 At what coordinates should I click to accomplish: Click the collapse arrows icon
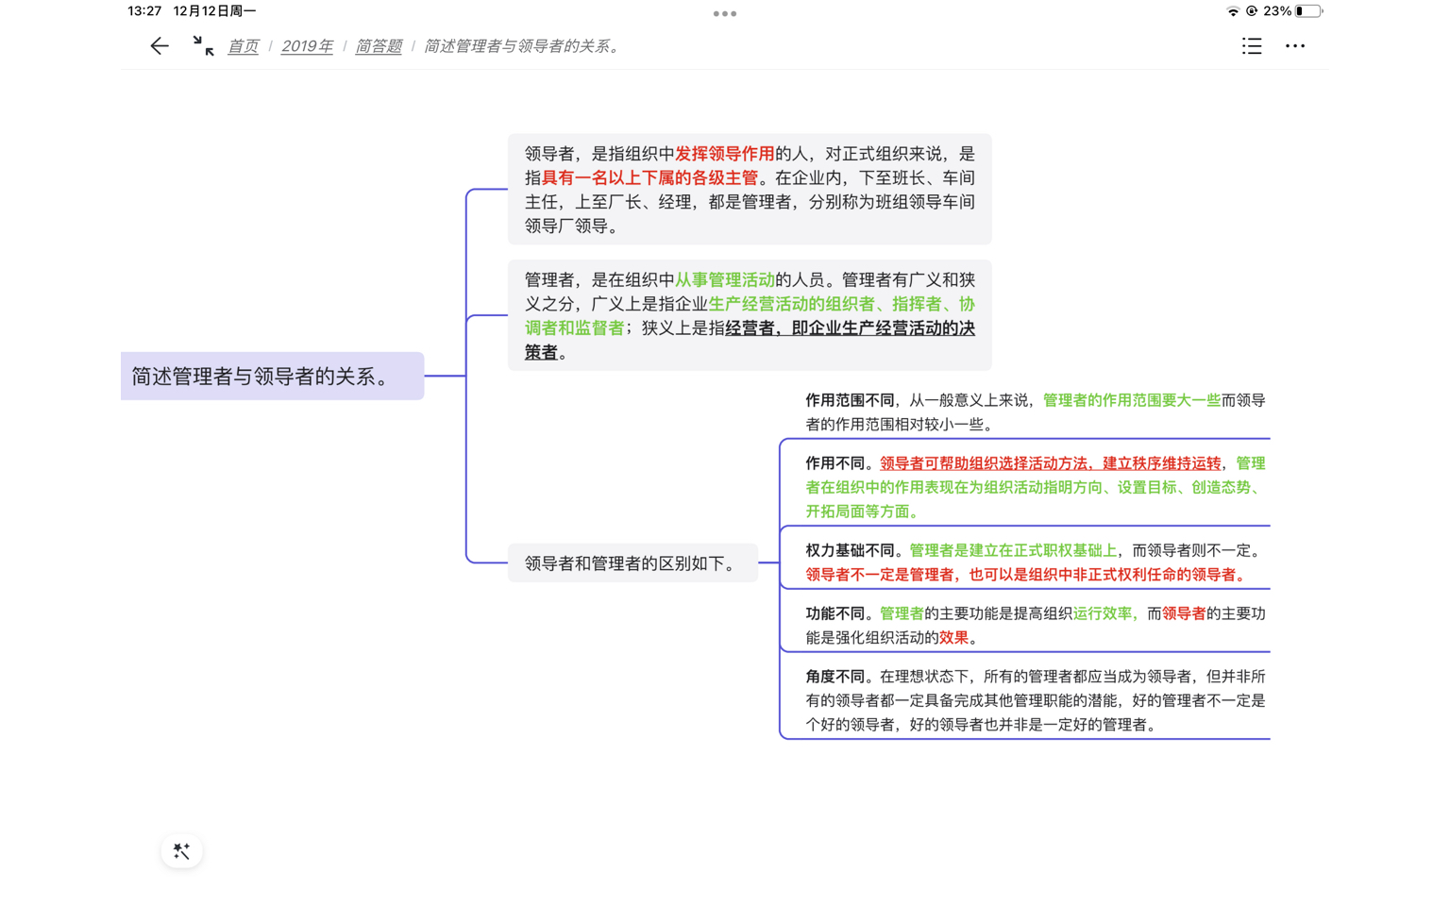pyautogui.click(x=203, y=45)
